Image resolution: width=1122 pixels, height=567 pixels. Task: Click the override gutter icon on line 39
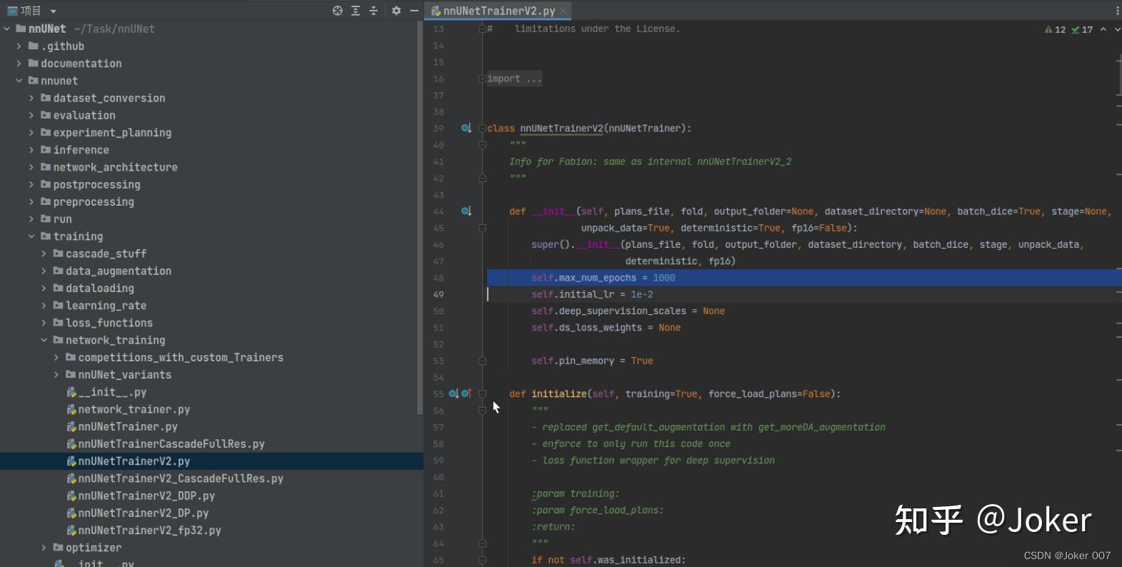(466, 129)
